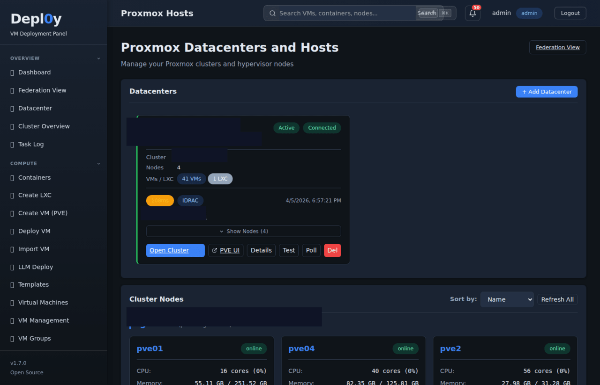Open Federation View sidebar item
Image resolution: width=600 pixels, height=385 pixels.
[x=53, y=90]
